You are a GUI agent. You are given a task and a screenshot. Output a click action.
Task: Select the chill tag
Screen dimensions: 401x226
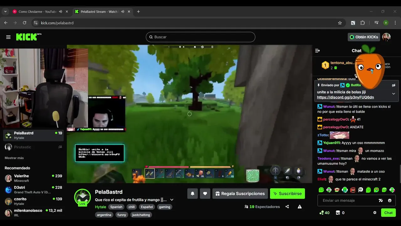coord(132,207)
